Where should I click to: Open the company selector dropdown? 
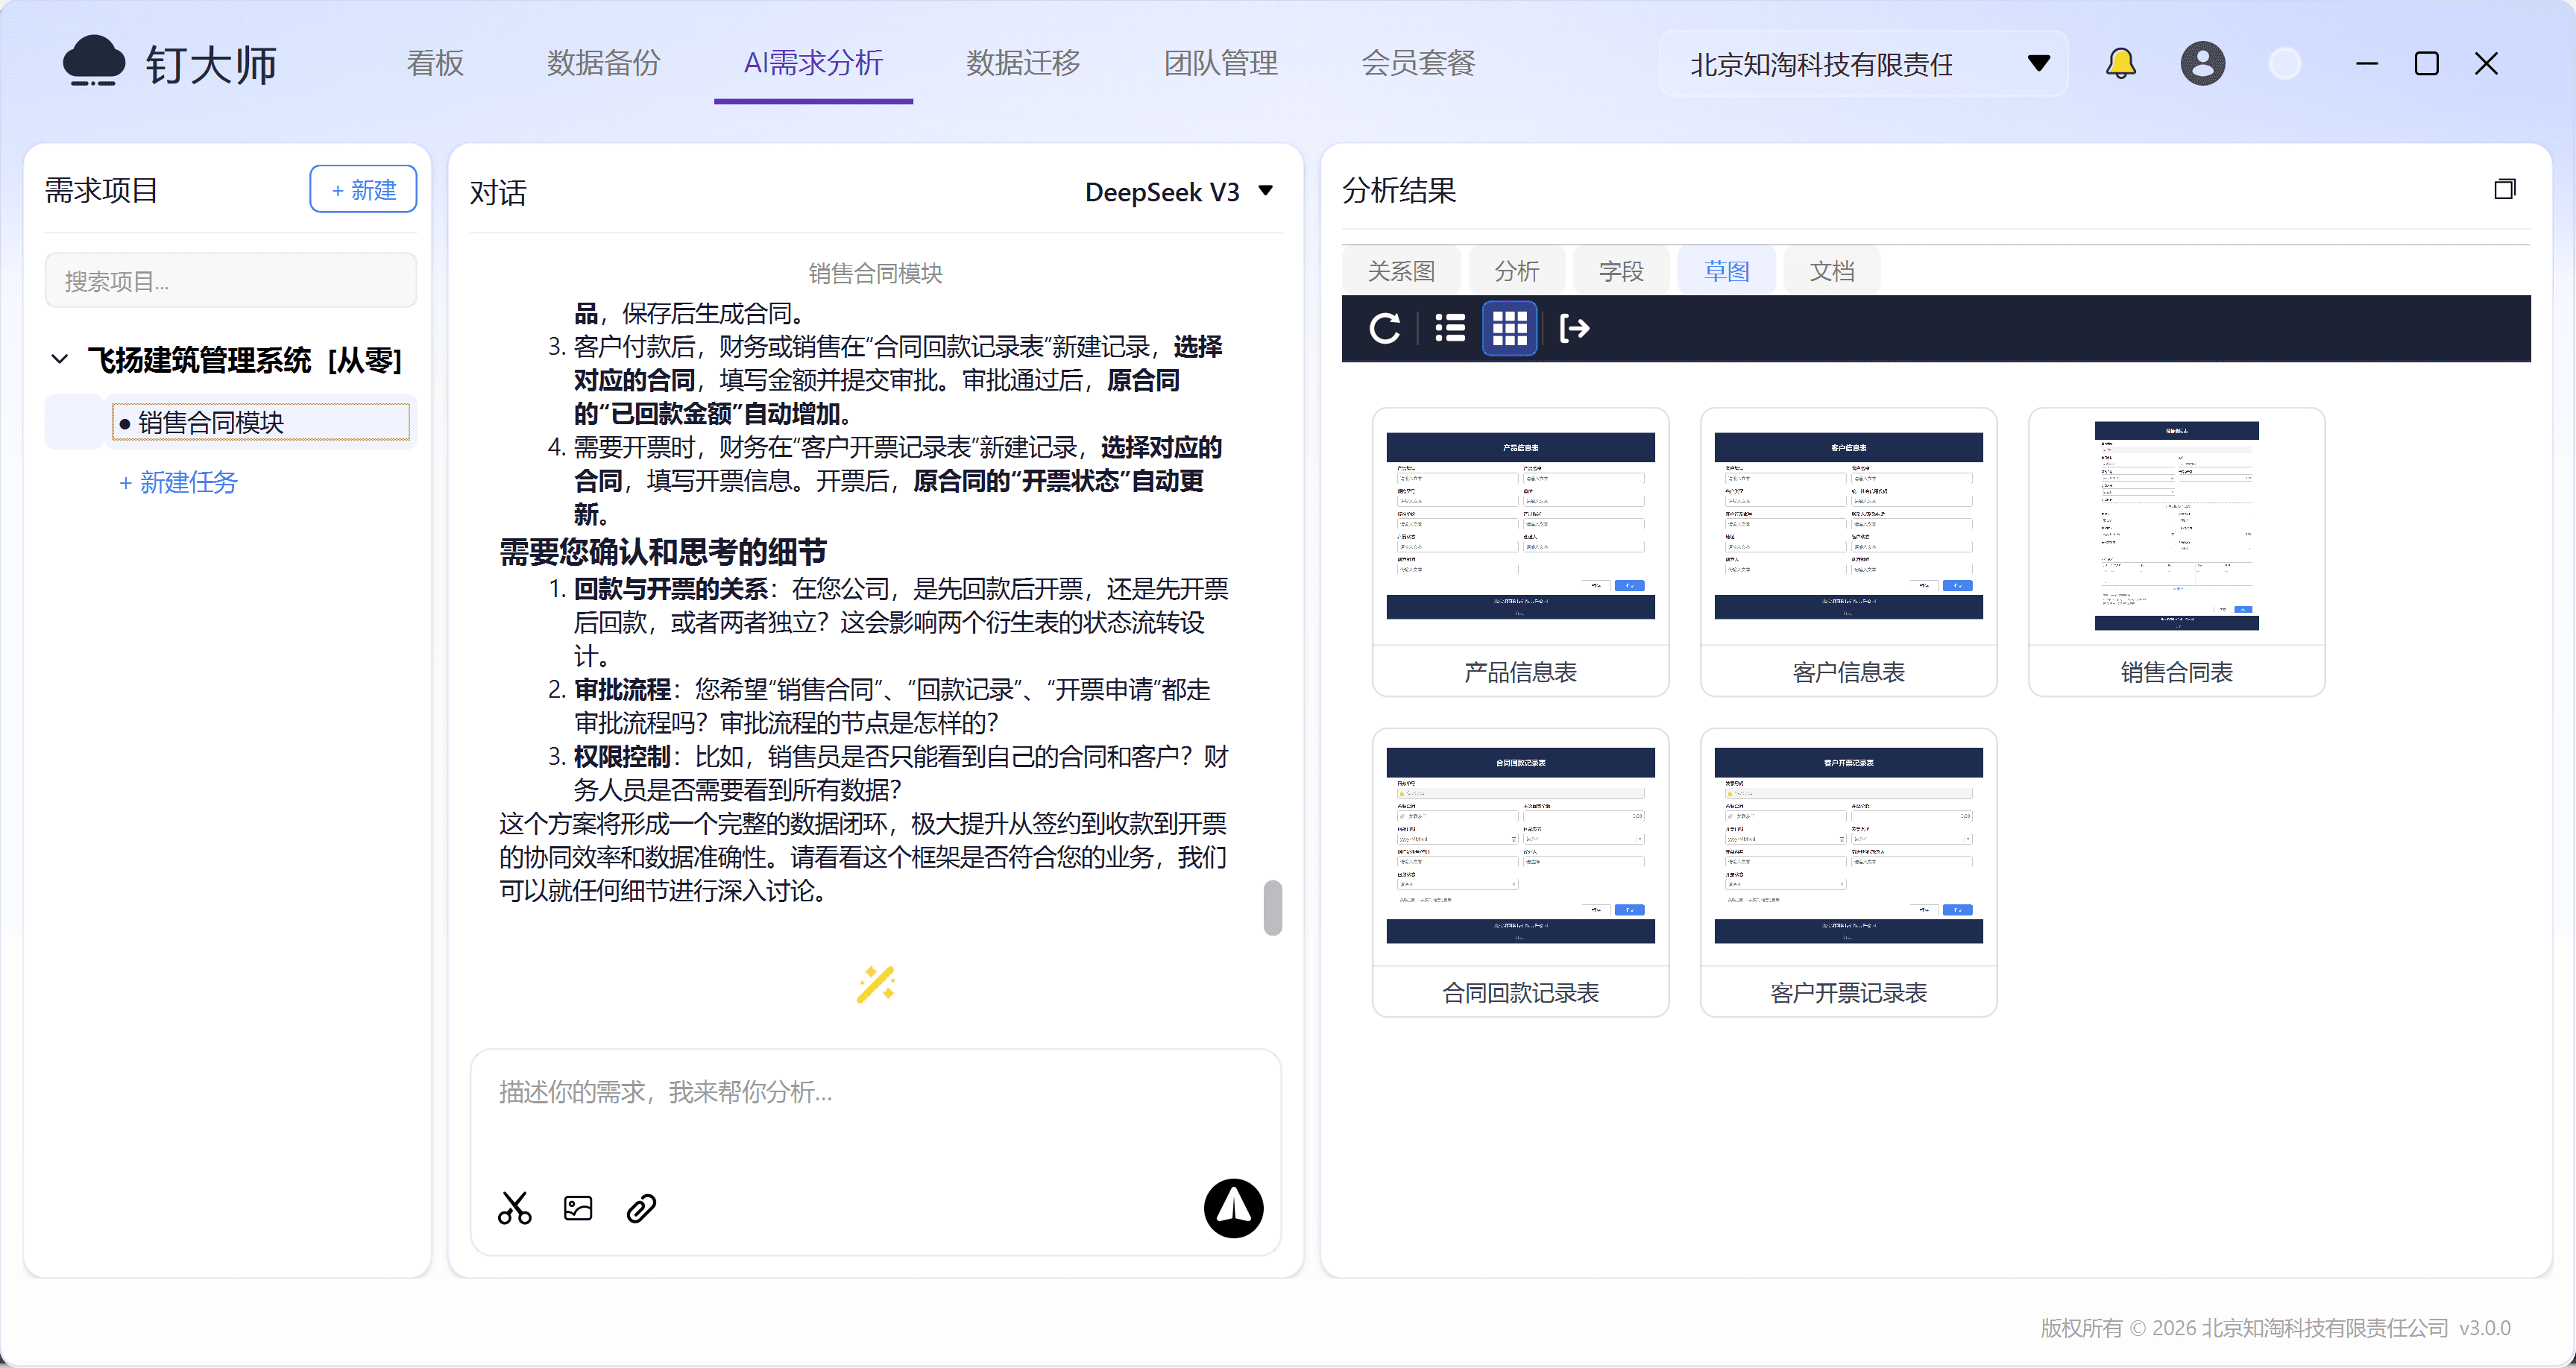[1865, 64]
